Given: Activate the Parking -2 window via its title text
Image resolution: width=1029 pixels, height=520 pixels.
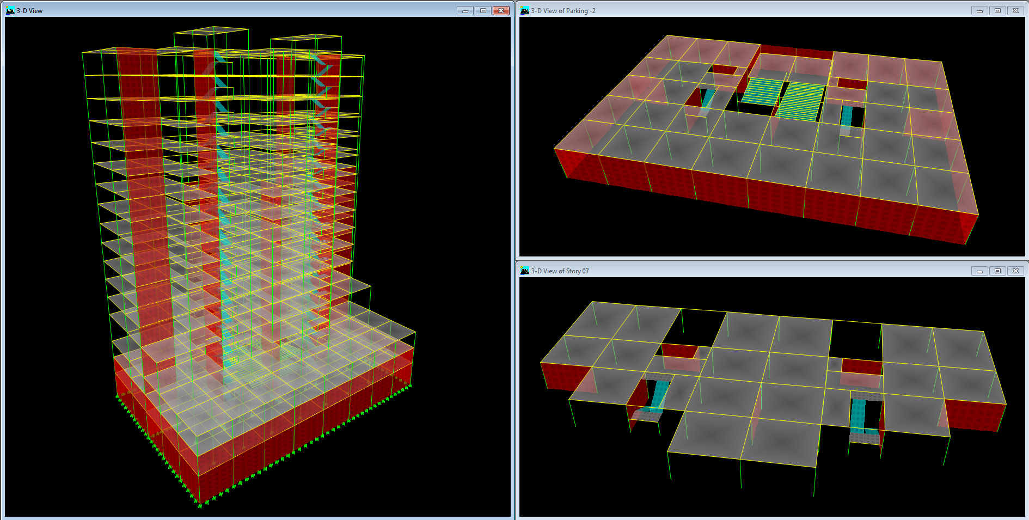Looking at the screenshot, I should tap(563, 11).
